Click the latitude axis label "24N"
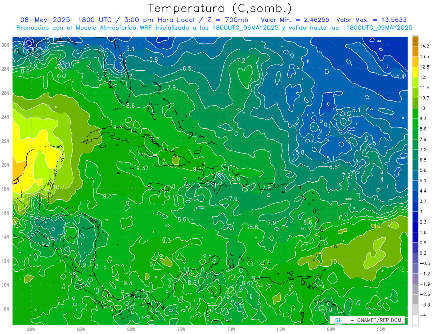The image size is (432, 334). click(6, 117)
